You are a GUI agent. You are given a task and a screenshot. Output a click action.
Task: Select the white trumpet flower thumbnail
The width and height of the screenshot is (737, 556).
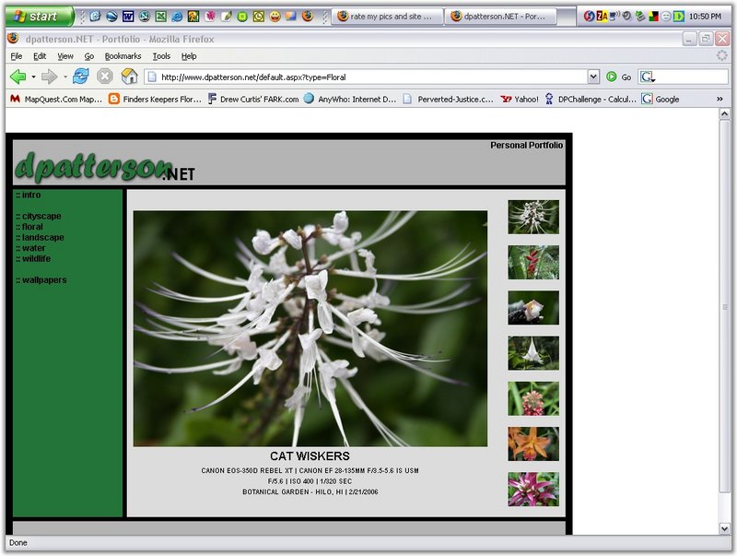[533, 353]
